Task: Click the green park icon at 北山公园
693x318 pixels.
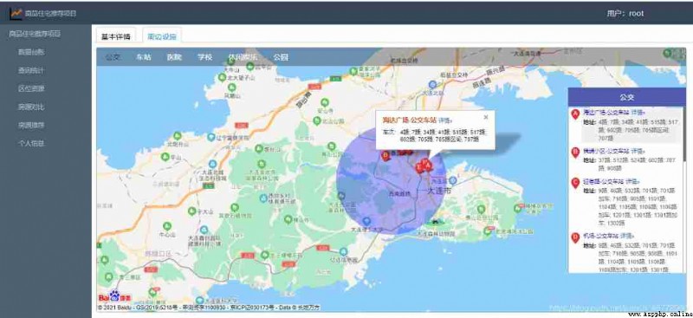Action: click(x=316, y=120)
